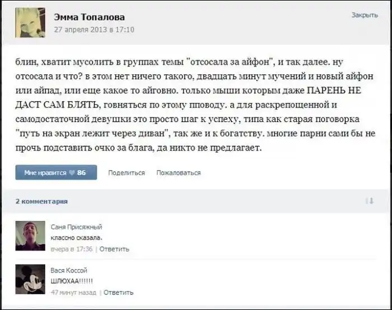Screen dimensions: 392x310
Task: Click timestamp 47 минут назад
Action: coord(73,292)
